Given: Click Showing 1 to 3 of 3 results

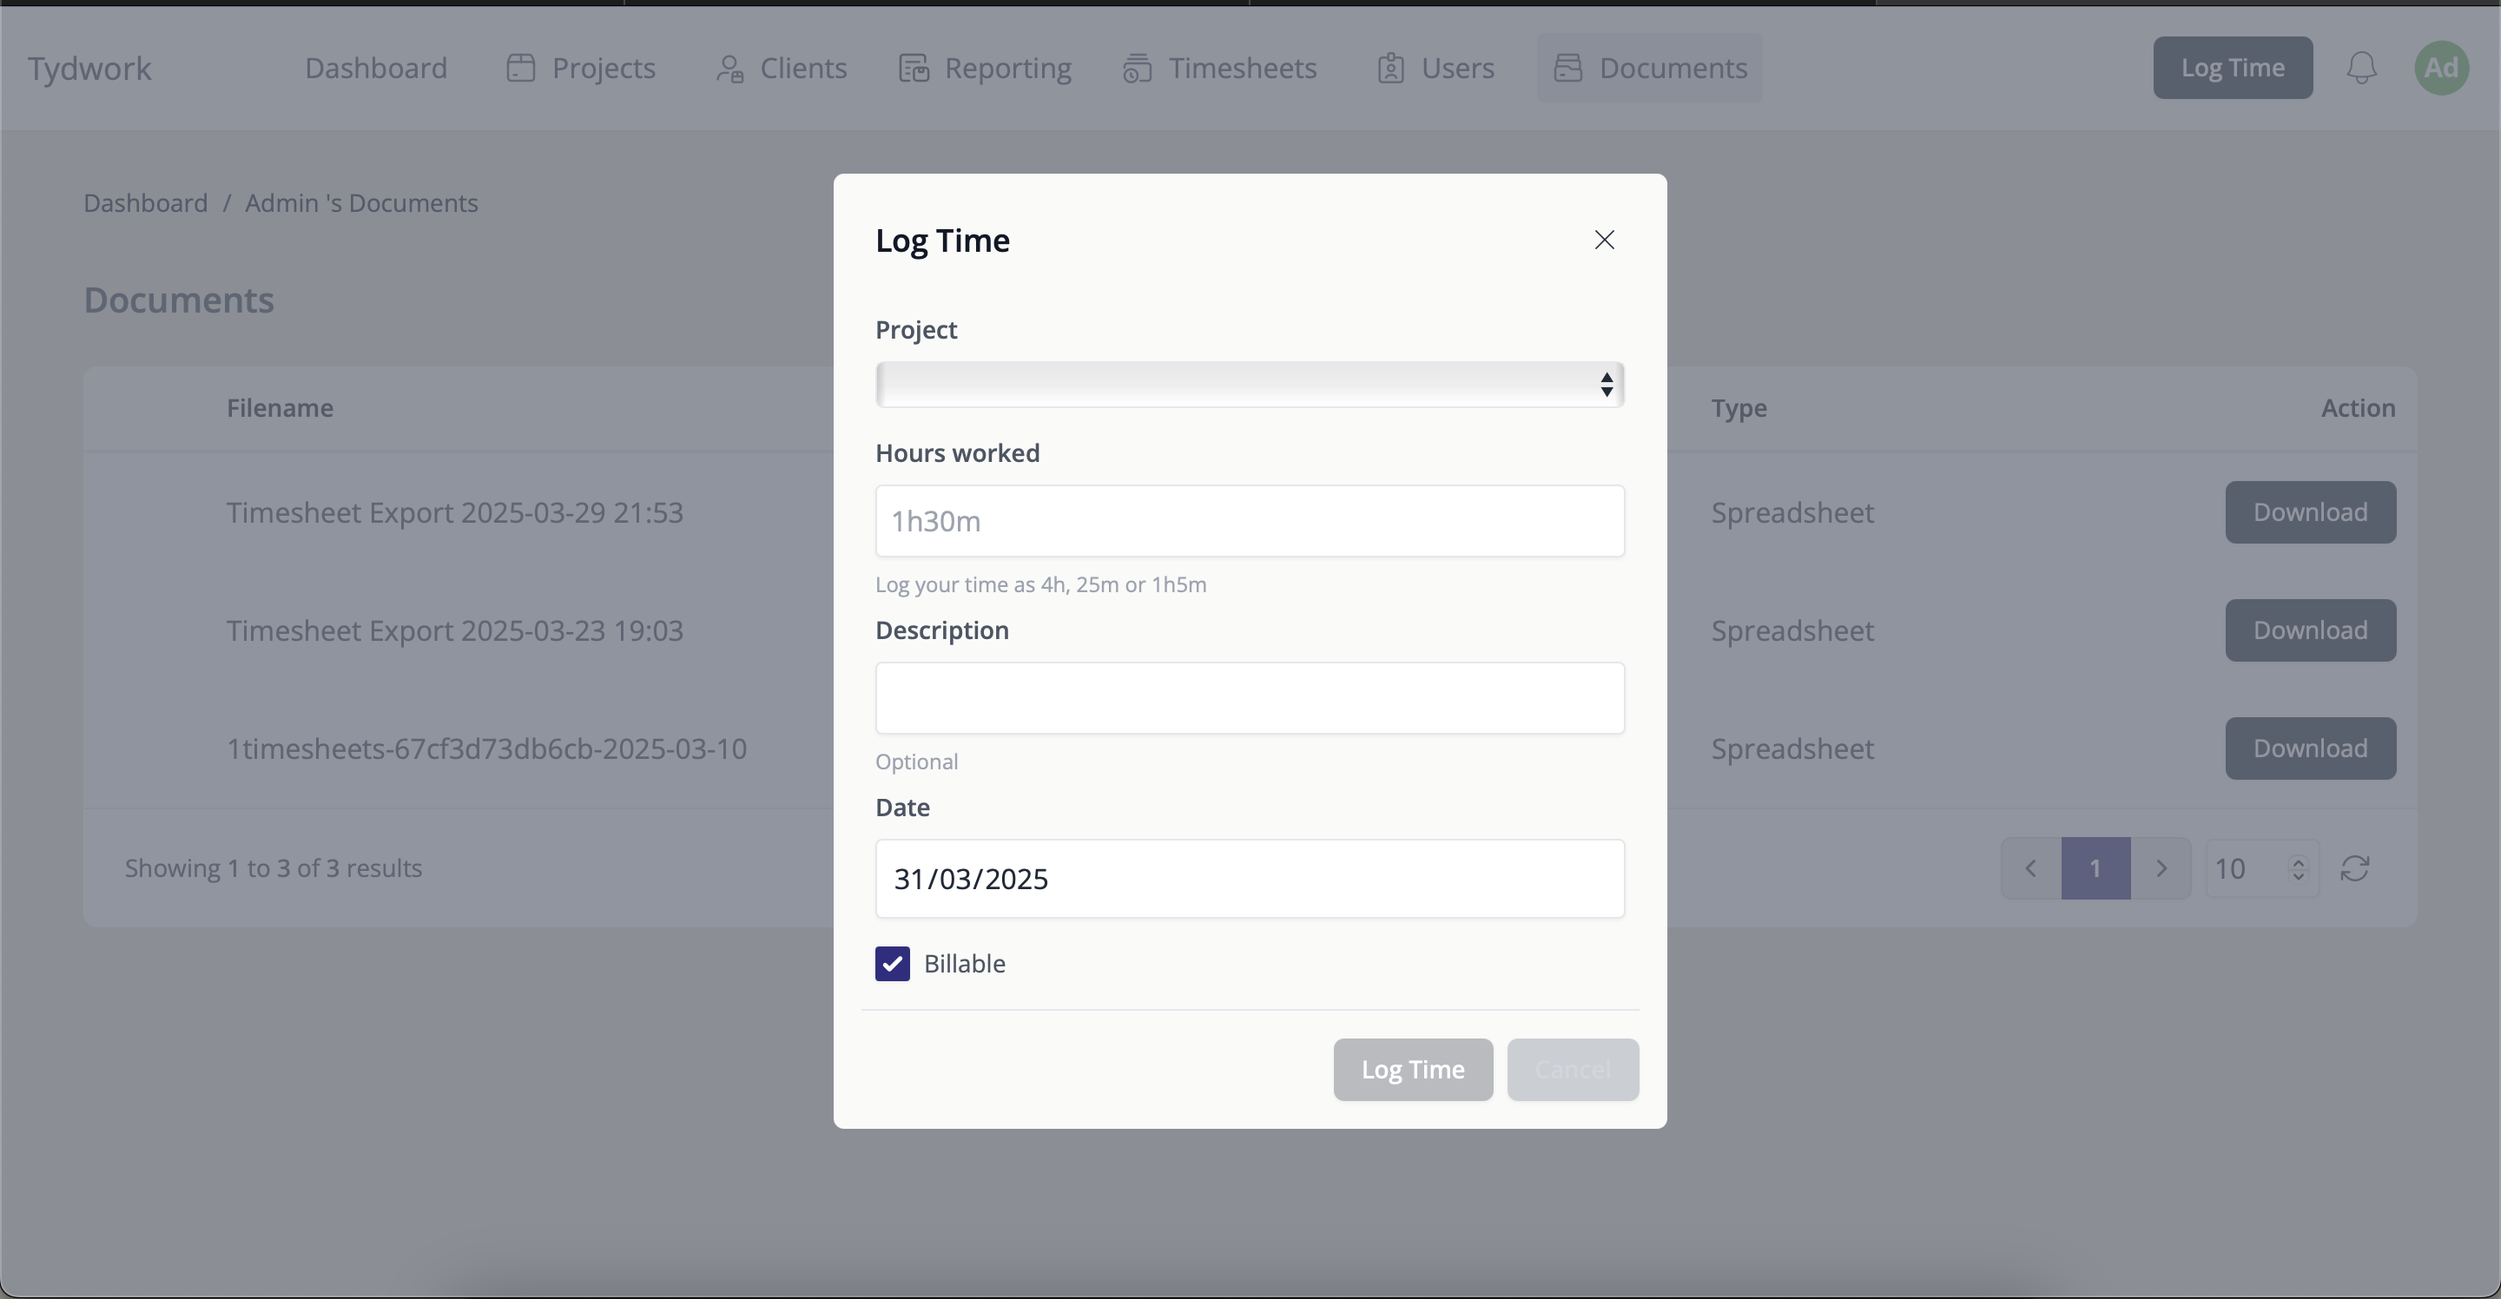Looking at the screenshot, I should click(x=273, y=868).
